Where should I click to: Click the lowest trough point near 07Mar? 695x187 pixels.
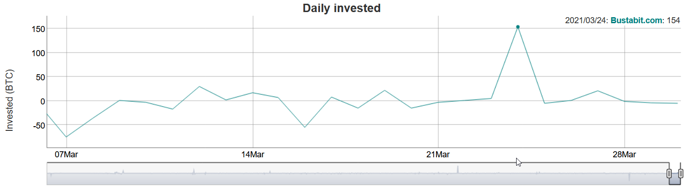pyautogui.click(x=66, y=137)
